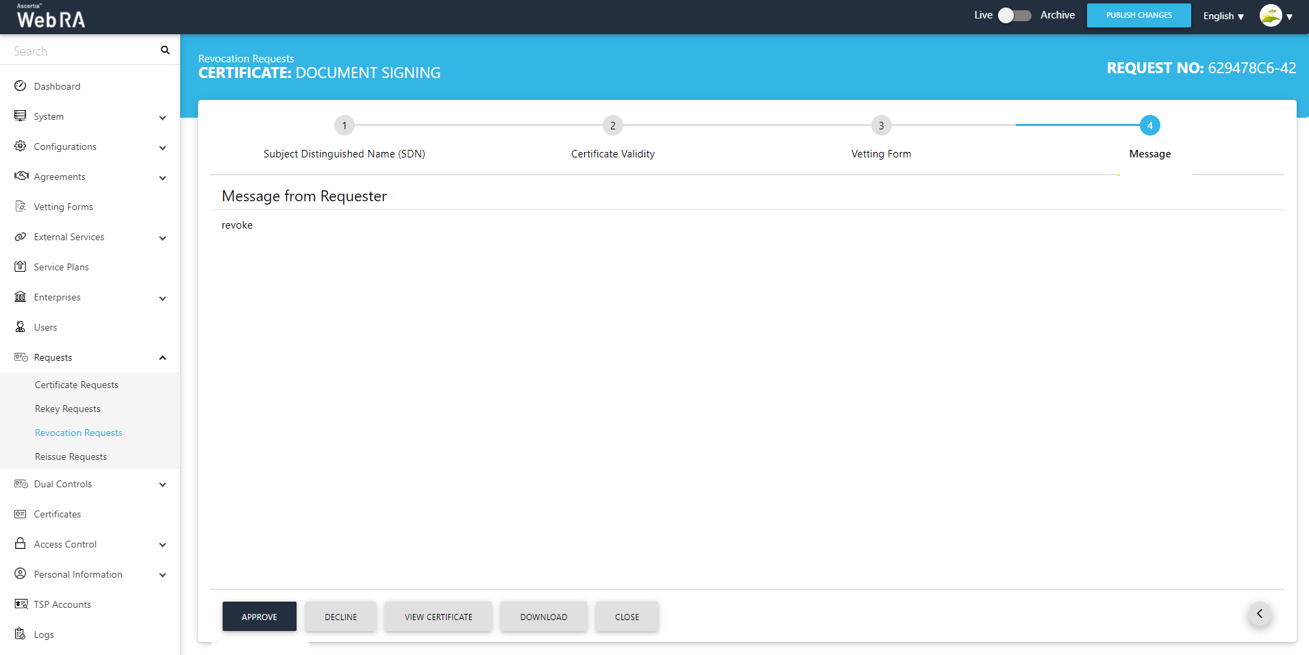Approve the revocation request
Screen dimensions: 1309x655
click(259, 617)
